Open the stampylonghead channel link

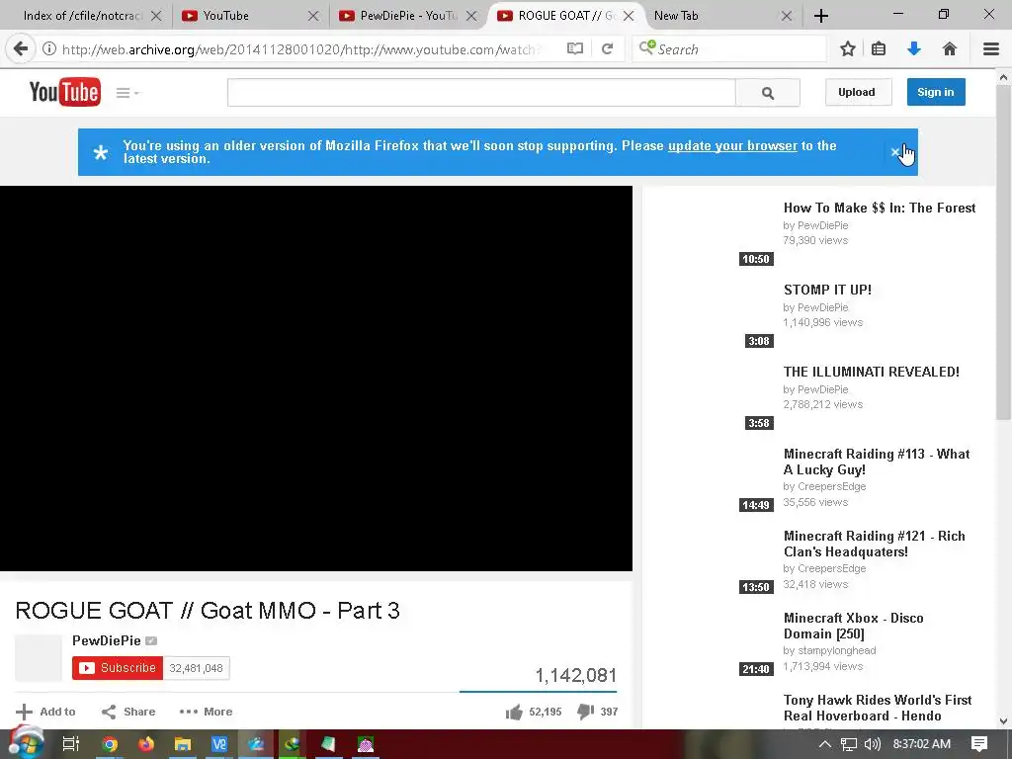(837, 650)
